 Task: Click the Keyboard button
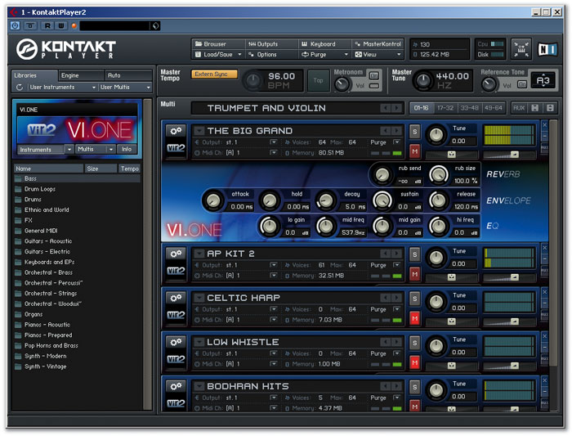324,44
